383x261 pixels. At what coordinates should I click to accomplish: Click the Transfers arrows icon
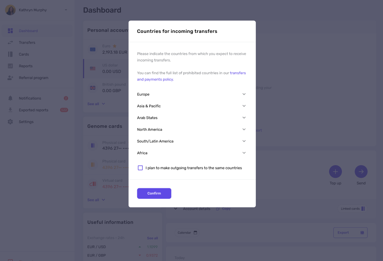(x=10, y=43)
